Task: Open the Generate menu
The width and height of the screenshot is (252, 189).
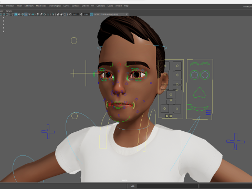Action: [x=101, y=6]
